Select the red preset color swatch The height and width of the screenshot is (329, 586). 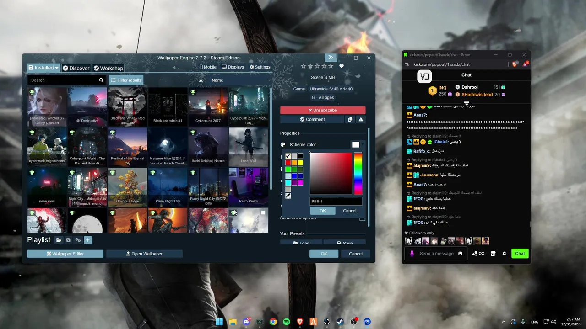288,163
